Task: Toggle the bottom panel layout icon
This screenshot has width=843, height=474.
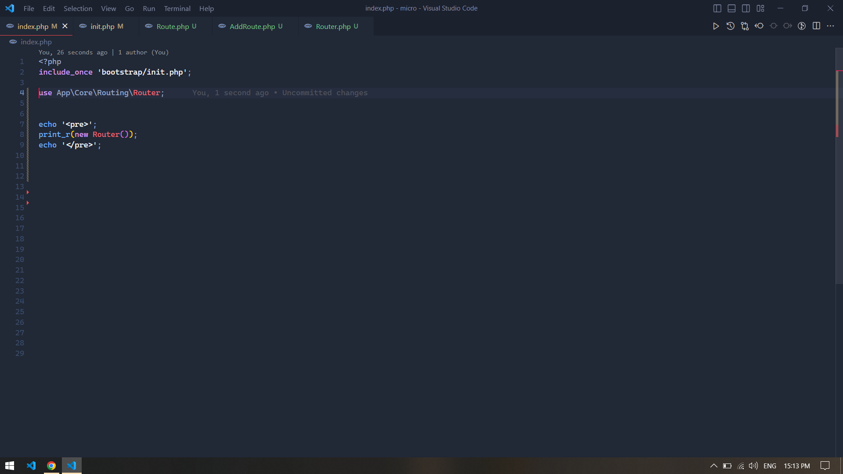Action: [x=731, y=8]
